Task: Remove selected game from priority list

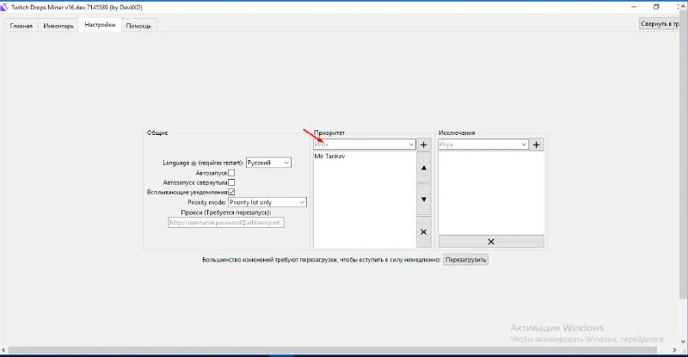Action: pos(423,232)
